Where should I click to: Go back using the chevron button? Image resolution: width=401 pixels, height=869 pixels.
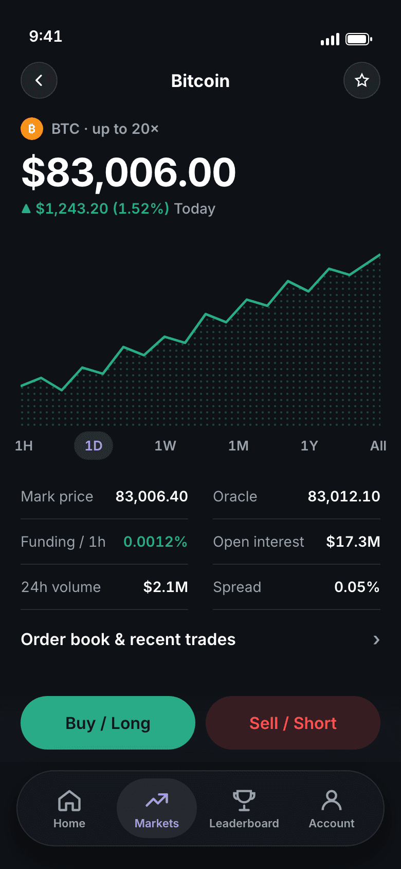[x=39, y=80]
